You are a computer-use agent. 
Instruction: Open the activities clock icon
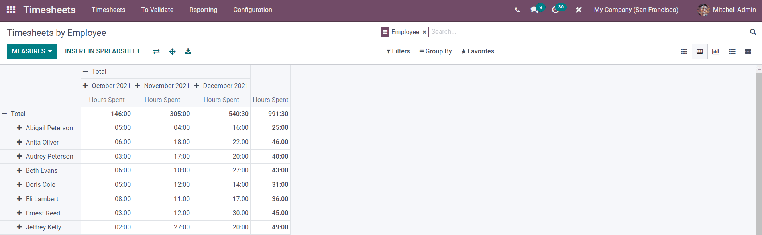tap(555, 10)
